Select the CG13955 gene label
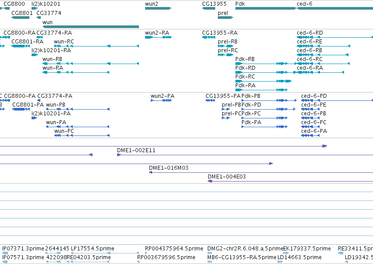Image resolution: width=373 pixels, height=264 pixels. click(x=214, y=4)
